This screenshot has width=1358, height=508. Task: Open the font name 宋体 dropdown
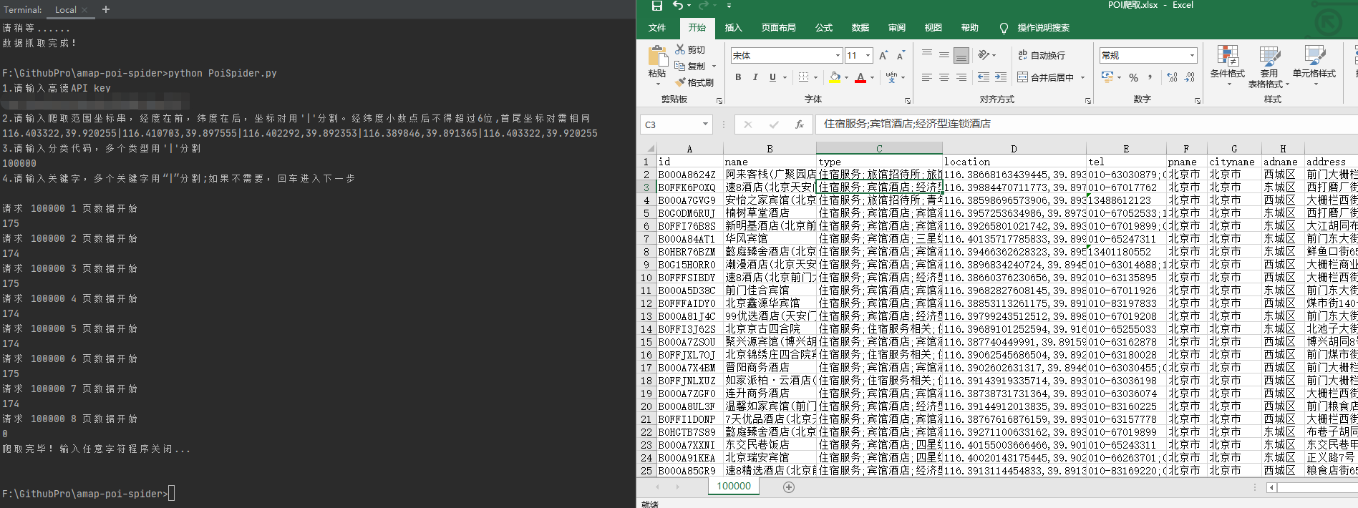click(x=838, y=56)
